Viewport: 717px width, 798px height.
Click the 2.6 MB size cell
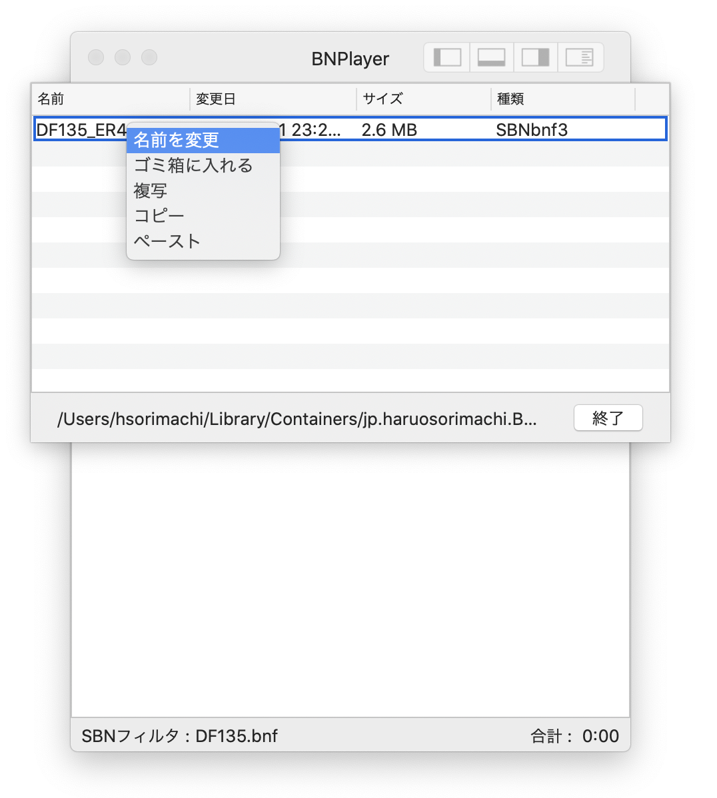pyautogui.click(x=389, y=130)
